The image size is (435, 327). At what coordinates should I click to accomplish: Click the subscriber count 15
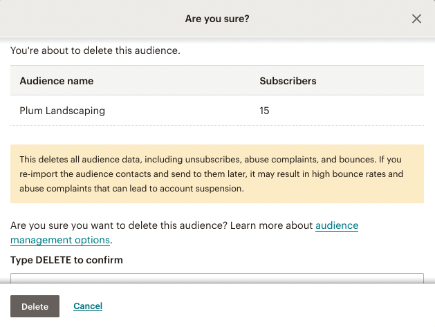tap(265, 111)
